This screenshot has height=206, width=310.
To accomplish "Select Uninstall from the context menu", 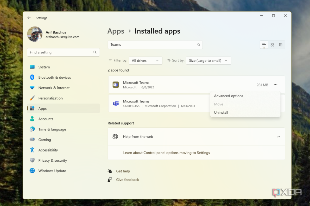I will [221, 112].
